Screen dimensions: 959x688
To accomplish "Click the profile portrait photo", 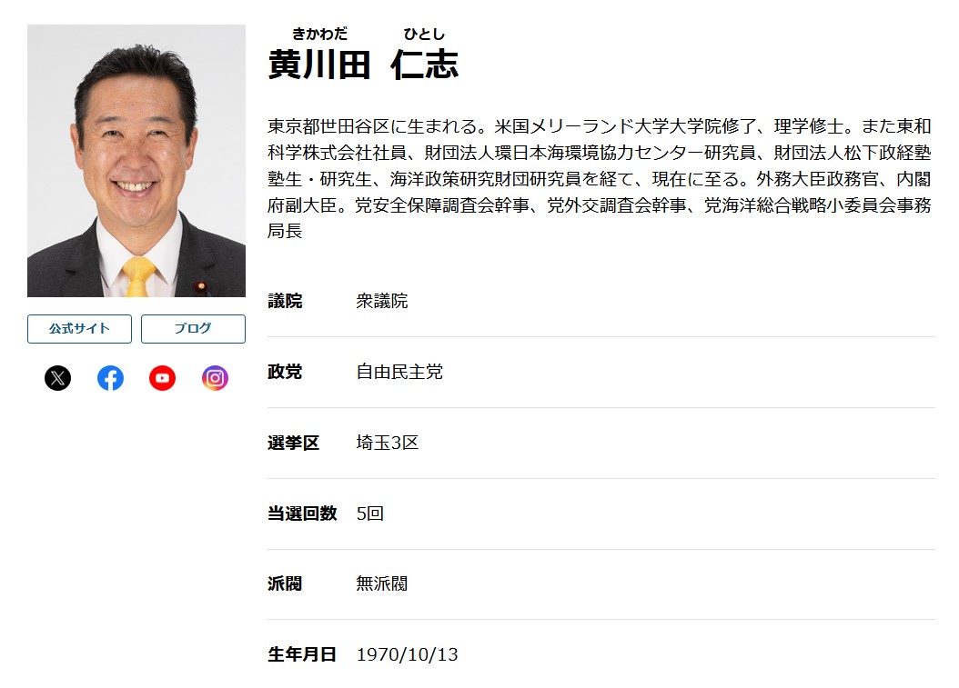I will pyautogui.click(x=136, y=161).
